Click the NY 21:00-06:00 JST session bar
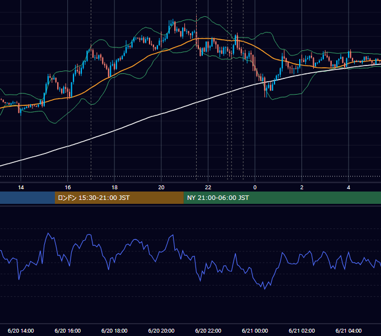The image size is (381, 336). (282, 198)
